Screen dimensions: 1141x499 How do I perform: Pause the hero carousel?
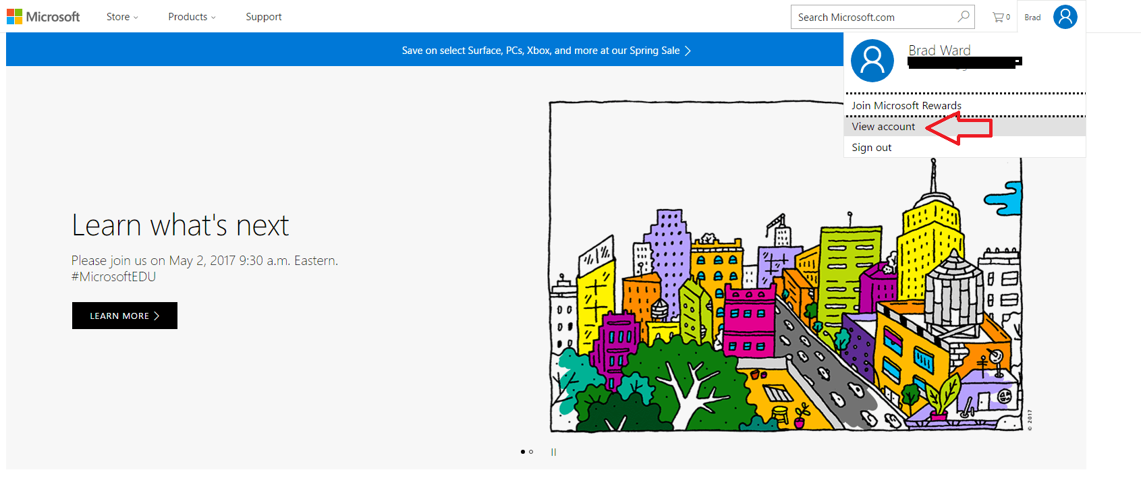coord(553,452)
